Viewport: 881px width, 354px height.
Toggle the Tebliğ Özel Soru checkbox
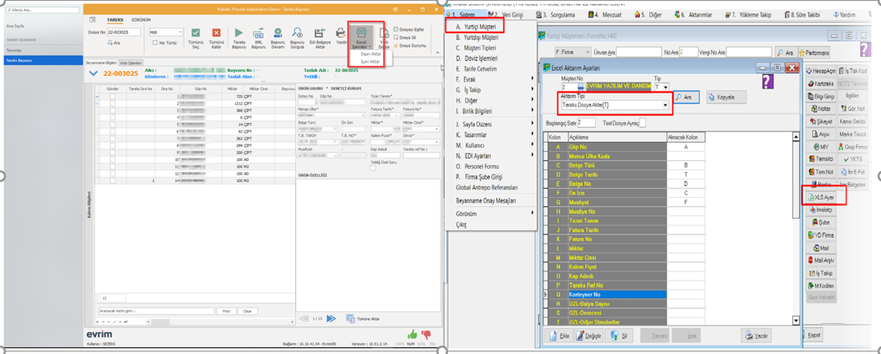(x=373, y=167)
